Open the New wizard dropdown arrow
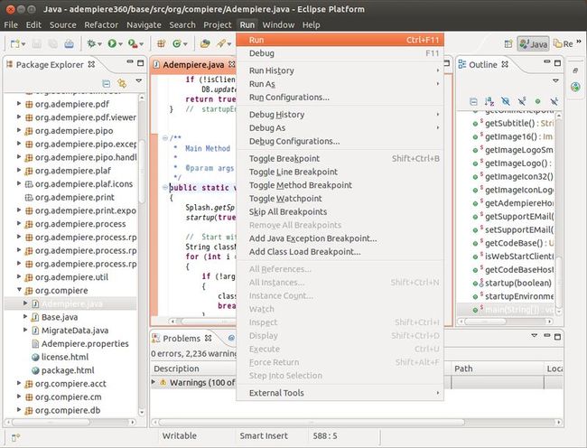The image size is (587, 448). 23,44
